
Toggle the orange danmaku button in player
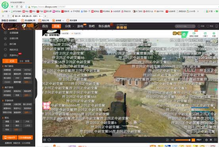pos(193,140)
